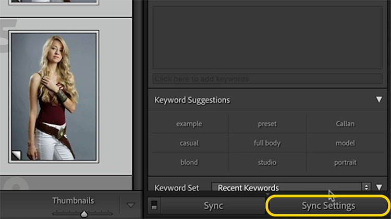Screen dimensions: 391x219
Task: Add the 'Callan' keyword suggestion
Action: 345,124
